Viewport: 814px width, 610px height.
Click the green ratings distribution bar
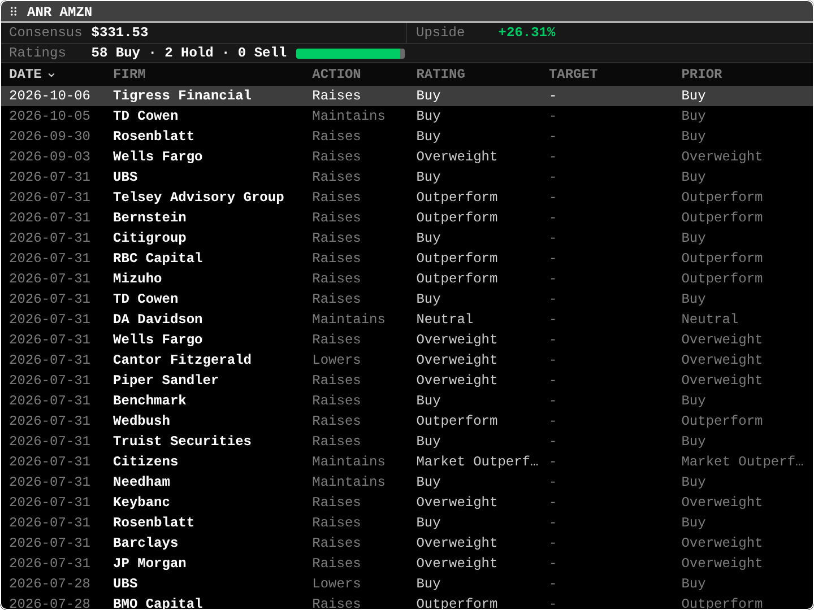coord(350,53)
